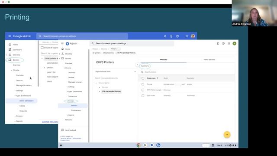Image resolution: width=277 pixels, height=156 pixels.
Task: Open the ChromeOS launcher circle on the shelf
Action: tap(61, 145)
